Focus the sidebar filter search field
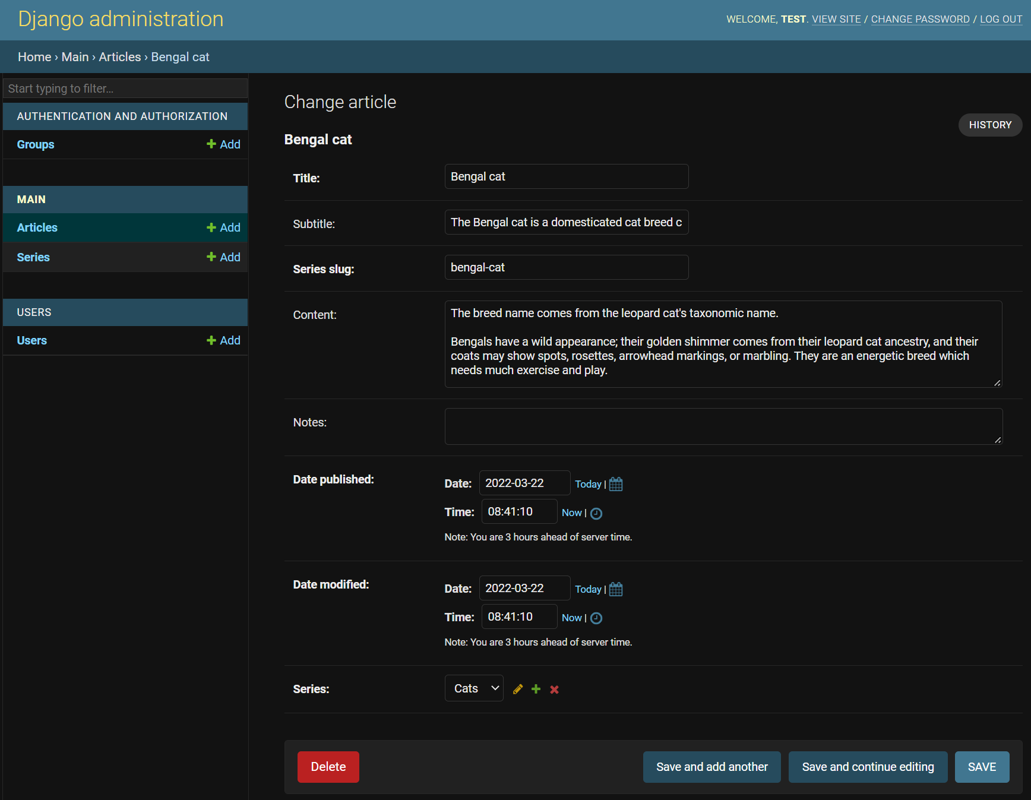The width and height of the screenshot is (1031, 800). pos(125,88)
